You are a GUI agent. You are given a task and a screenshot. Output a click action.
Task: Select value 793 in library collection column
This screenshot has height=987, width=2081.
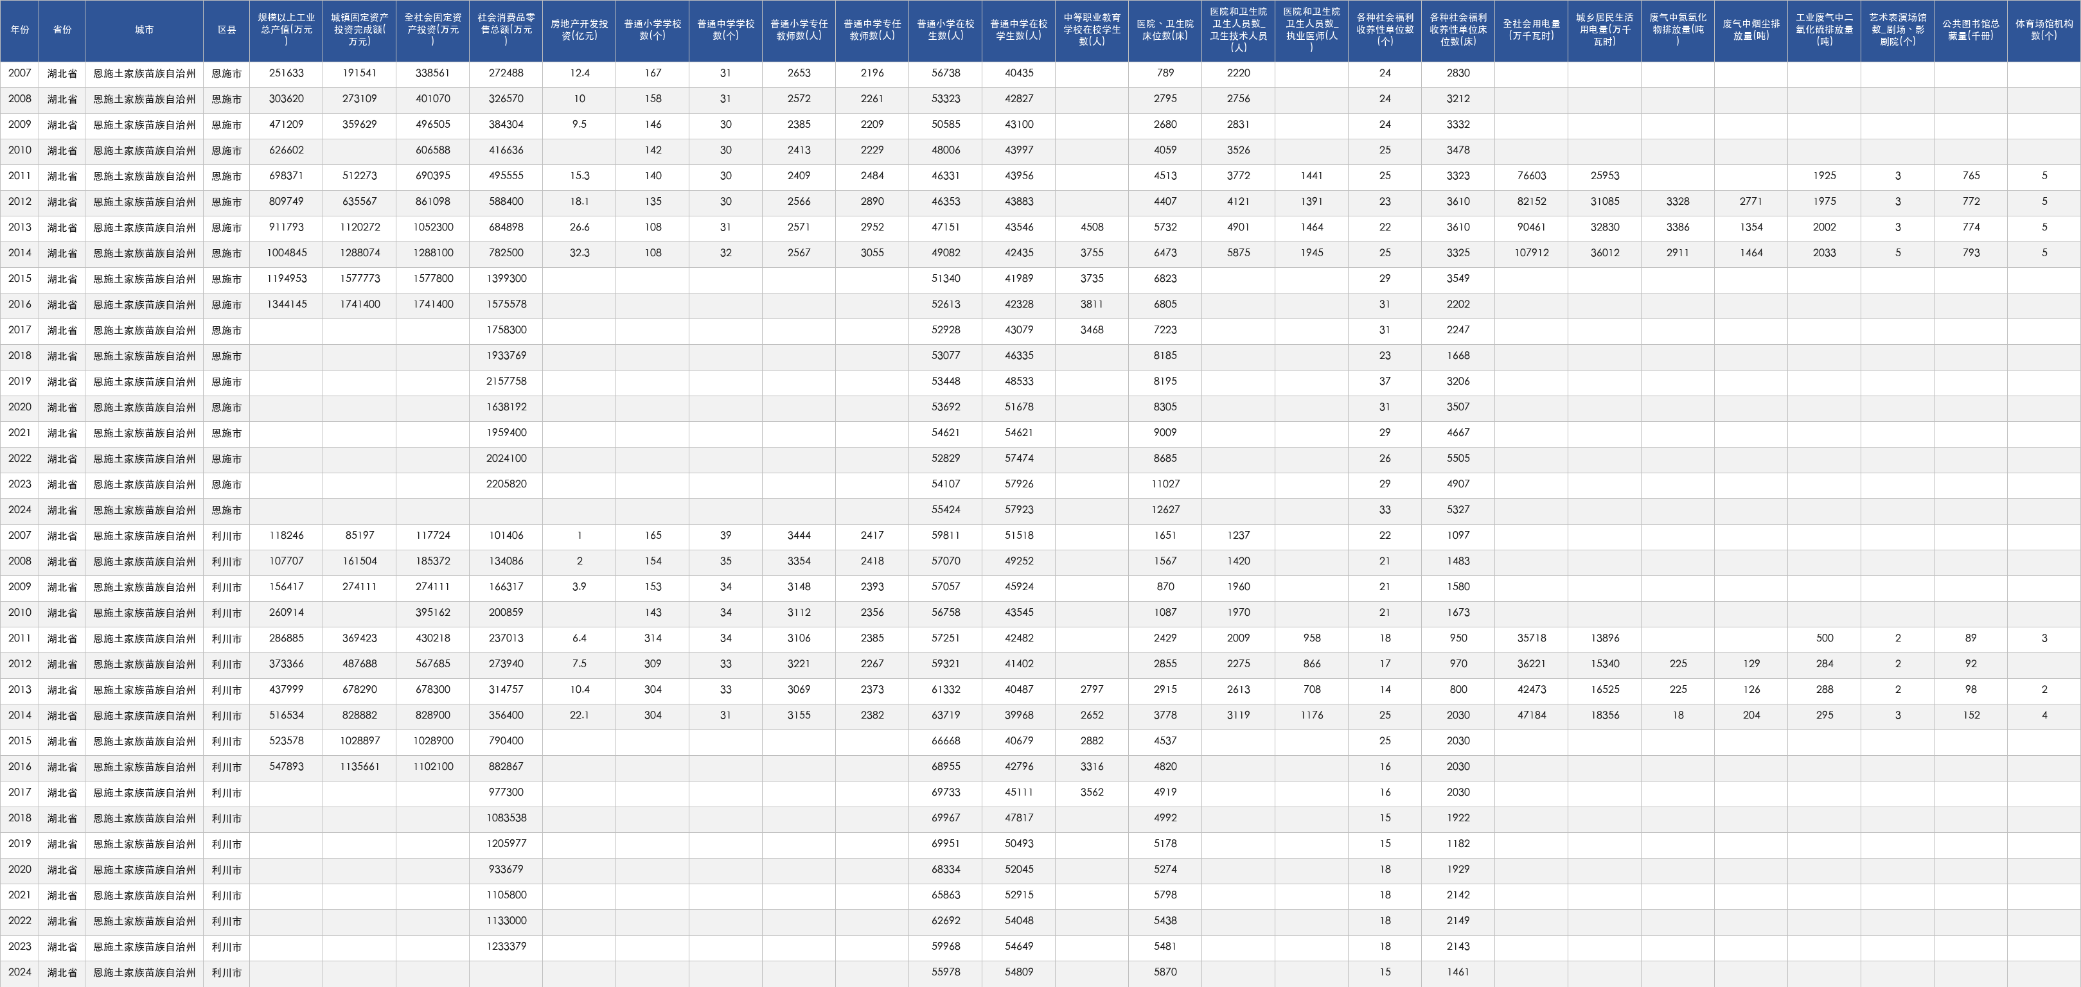[1971, 253]
